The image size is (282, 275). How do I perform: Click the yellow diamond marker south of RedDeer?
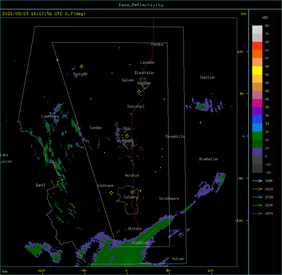139,92
